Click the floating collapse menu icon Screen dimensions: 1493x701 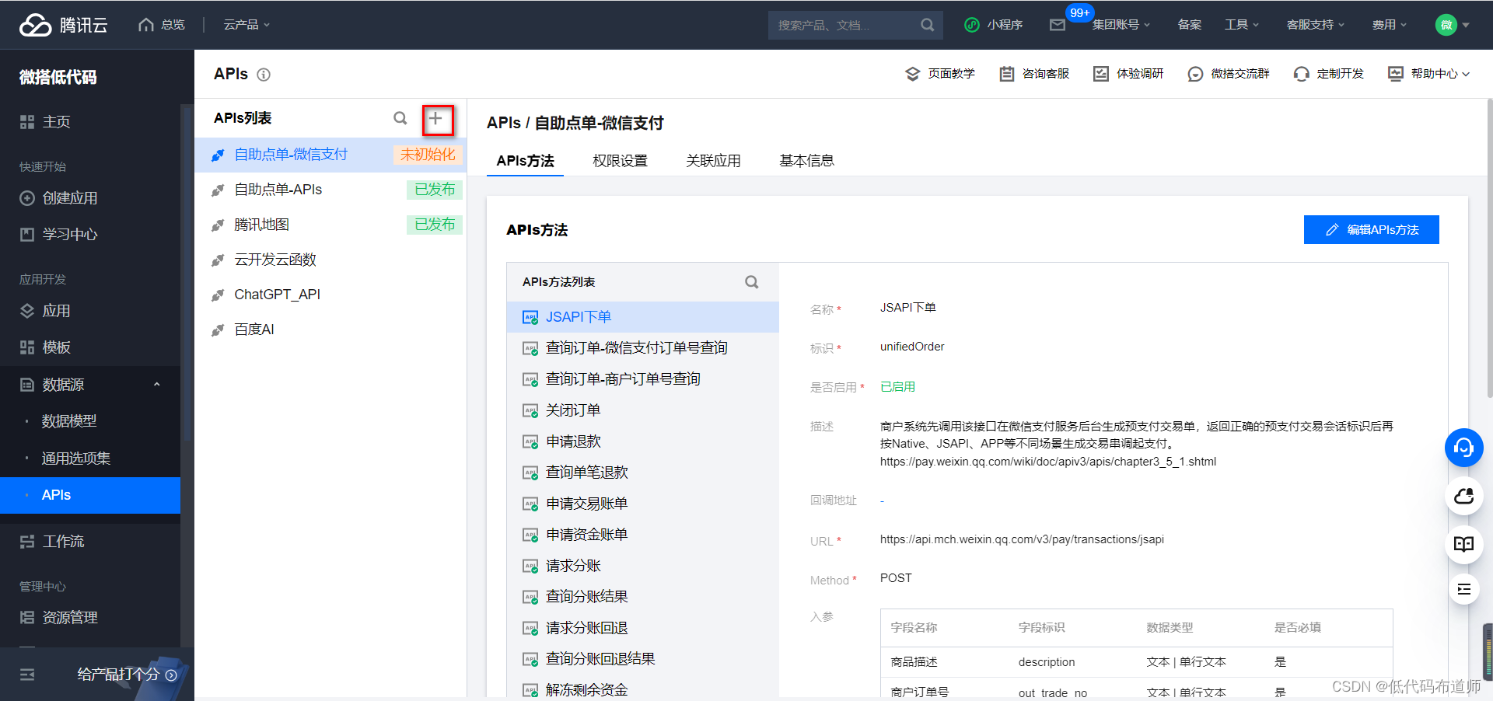tap(1464, 589)
